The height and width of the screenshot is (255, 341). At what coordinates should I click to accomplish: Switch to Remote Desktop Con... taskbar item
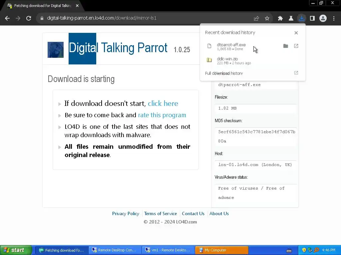(115, 250)
